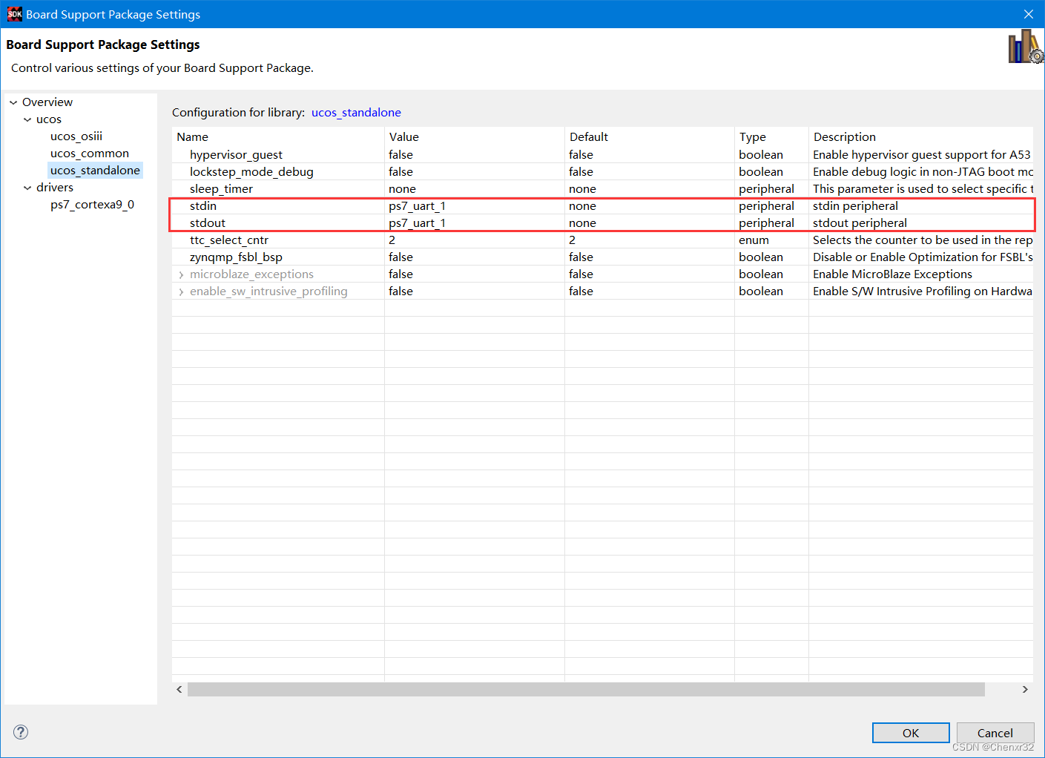The image size is (1045, 758).
Task: Change zynqmp_fsbl_bsp value false
Action: pos(475,257)
